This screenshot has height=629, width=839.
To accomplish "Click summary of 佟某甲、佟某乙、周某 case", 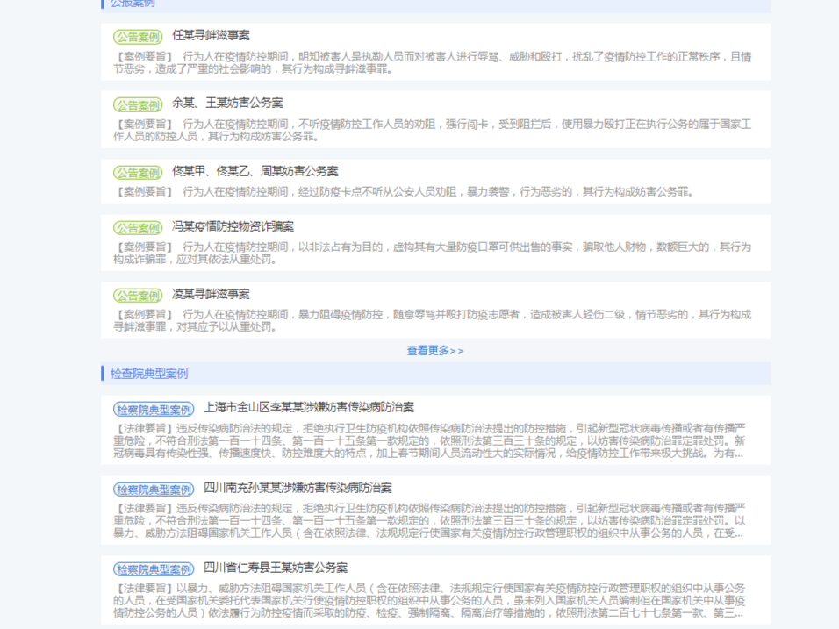I will 404,191.
